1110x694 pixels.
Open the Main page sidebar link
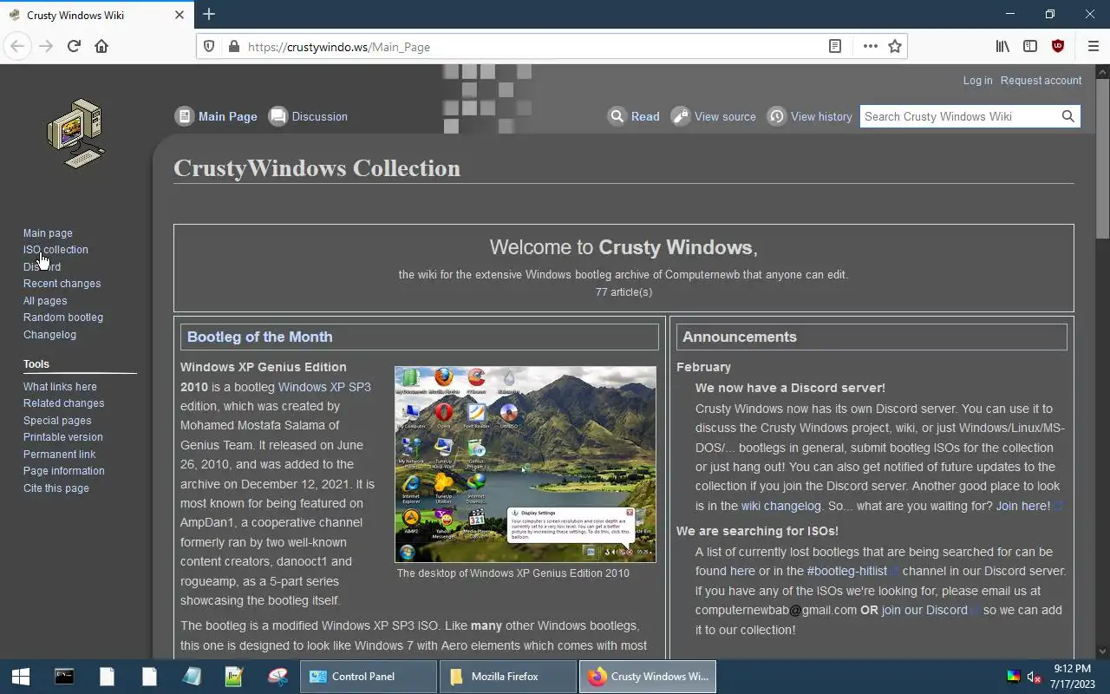point(48,233)
